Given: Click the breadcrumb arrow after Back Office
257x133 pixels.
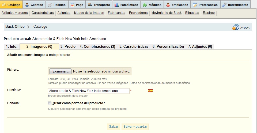Looking at the screenshot, I should (x=29, y=27).
